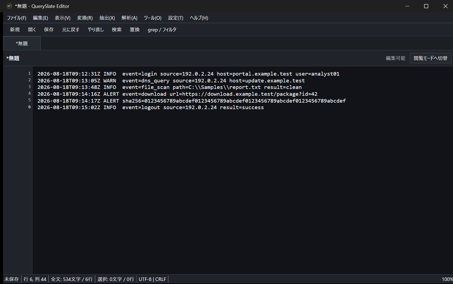453x284 pixels.
Task: Open the ヘルプ(H) menu
Action: (199, 18)
